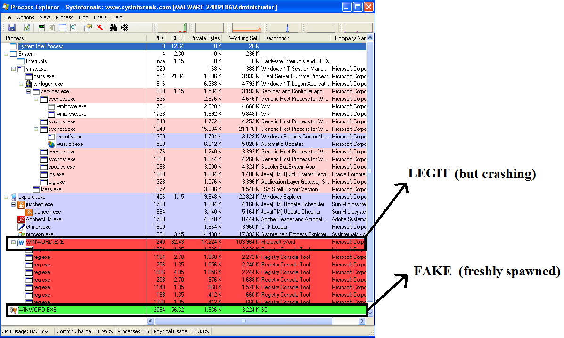
Task: Click the red X Kill Process icon
Action: click(x=99, y=28)
